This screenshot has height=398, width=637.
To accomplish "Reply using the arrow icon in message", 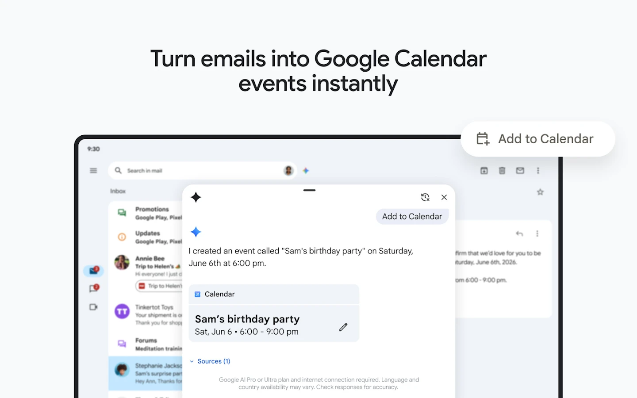I will (x=519, y=233).
